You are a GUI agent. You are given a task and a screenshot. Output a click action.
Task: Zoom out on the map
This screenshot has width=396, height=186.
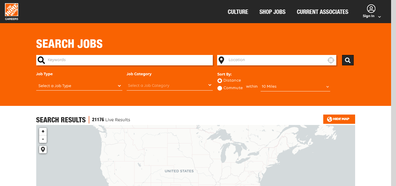tap(43, 139)
